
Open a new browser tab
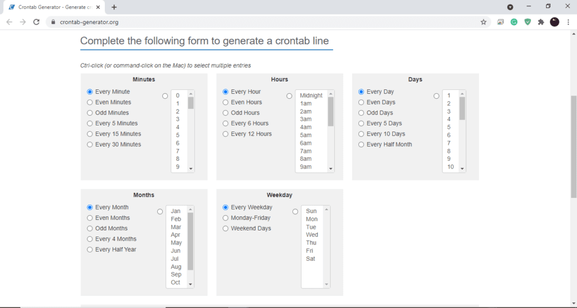pos(114,7)
